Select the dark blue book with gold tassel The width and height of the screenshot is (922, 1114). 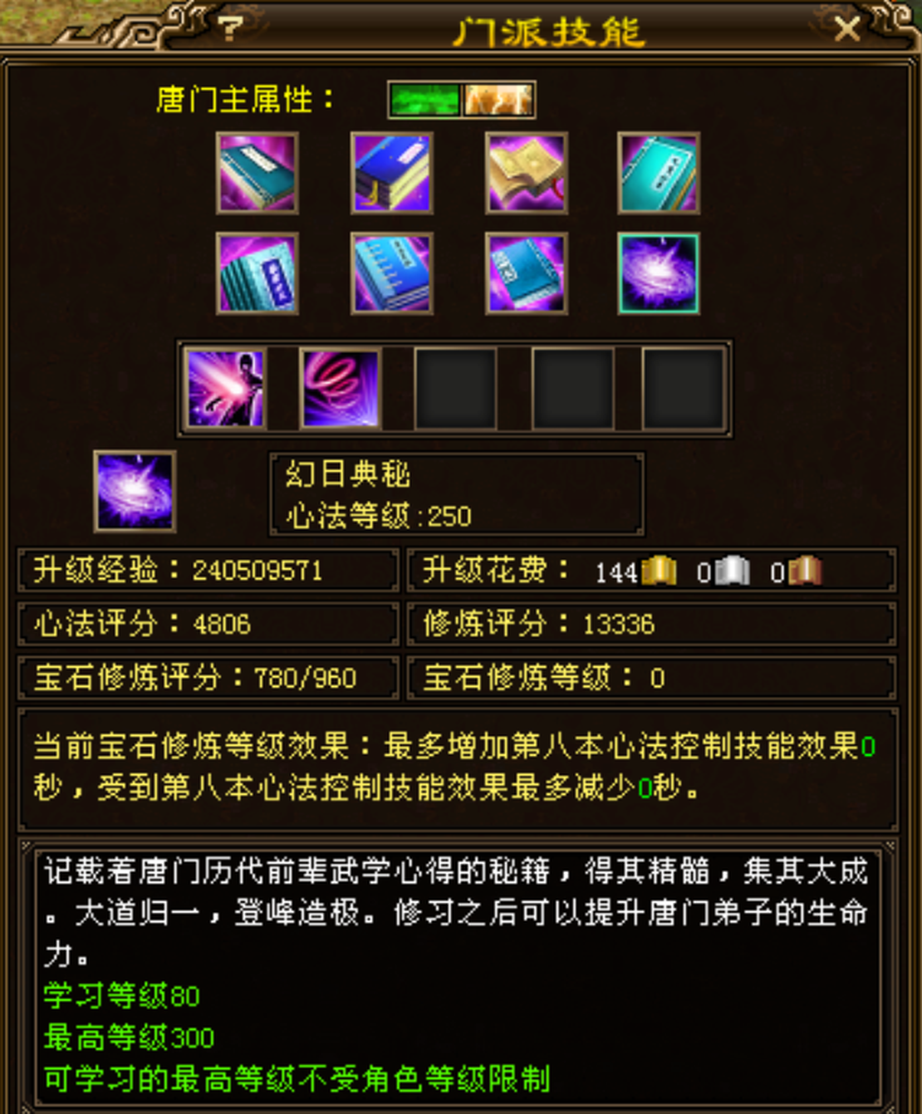392,174
